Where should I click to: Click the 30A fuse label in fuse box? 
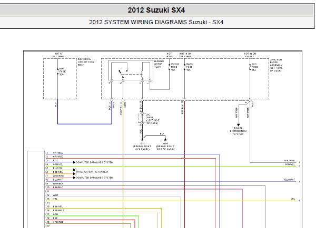click(62, 71)
